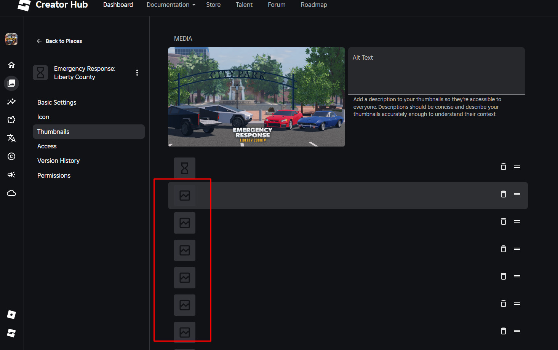The image size is (558, 350).
Task: Select the Copyright icon in the sidebar
Action: (x=11, y=156)
